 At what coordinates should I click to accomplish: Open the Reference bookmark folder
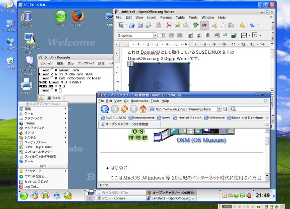tap(214, 118)
